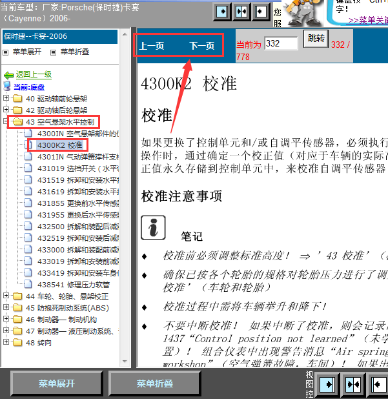This screenshot has height=399, width=388.
Task: Open 433000 拆解和装配前减 item
Action: [x=78, y=250]
